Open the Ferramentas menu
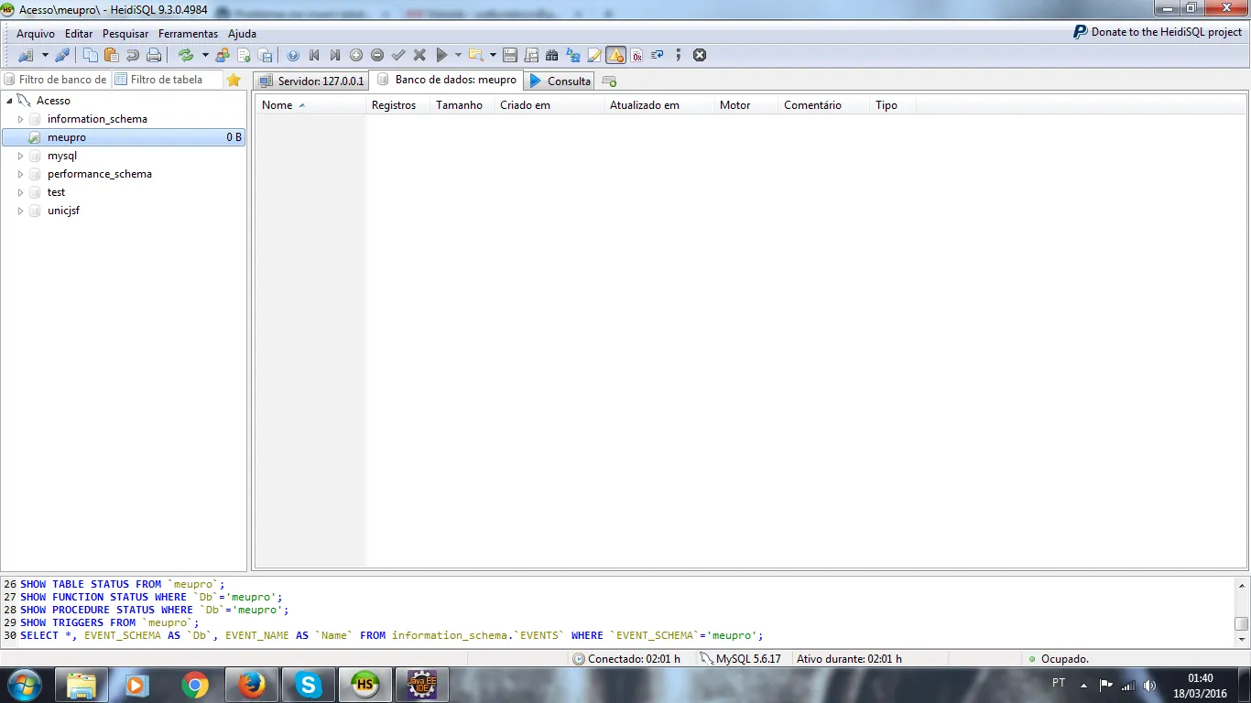Viewport: 1251px width, 703px height. coord(188,34)
